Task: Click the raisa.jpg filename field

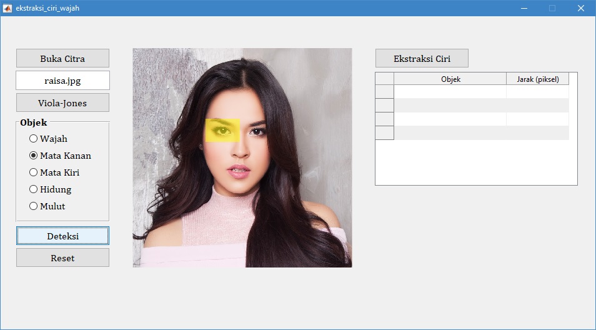Action: click(62, 80)
